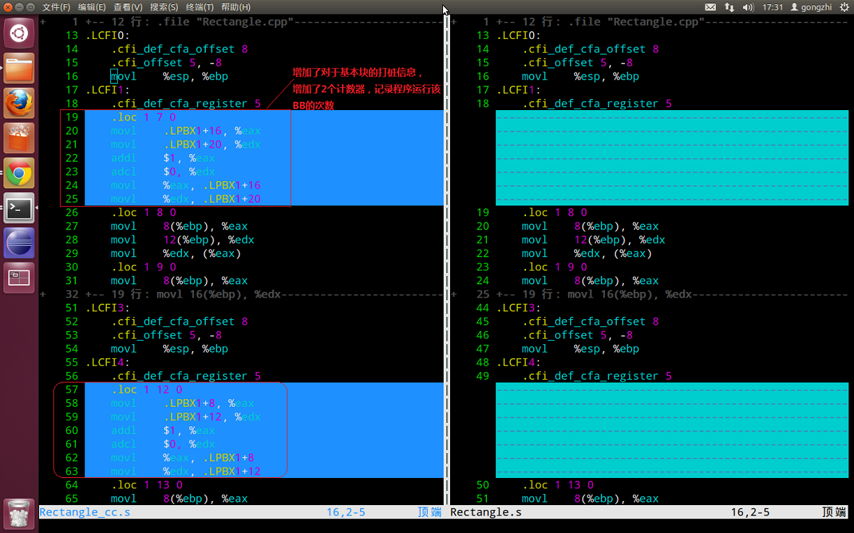Open the 帮助(H) menu
This screenshot has height=533, width=854.
236,7
